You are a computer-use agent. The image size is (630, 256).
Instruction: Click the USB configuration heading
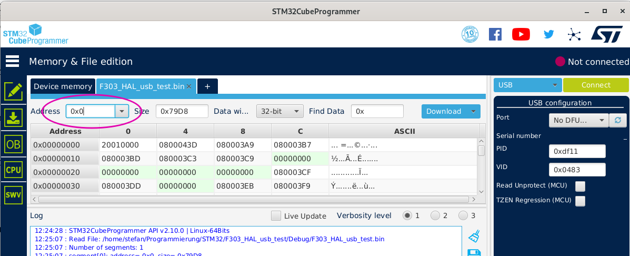(x=561, y=103)
